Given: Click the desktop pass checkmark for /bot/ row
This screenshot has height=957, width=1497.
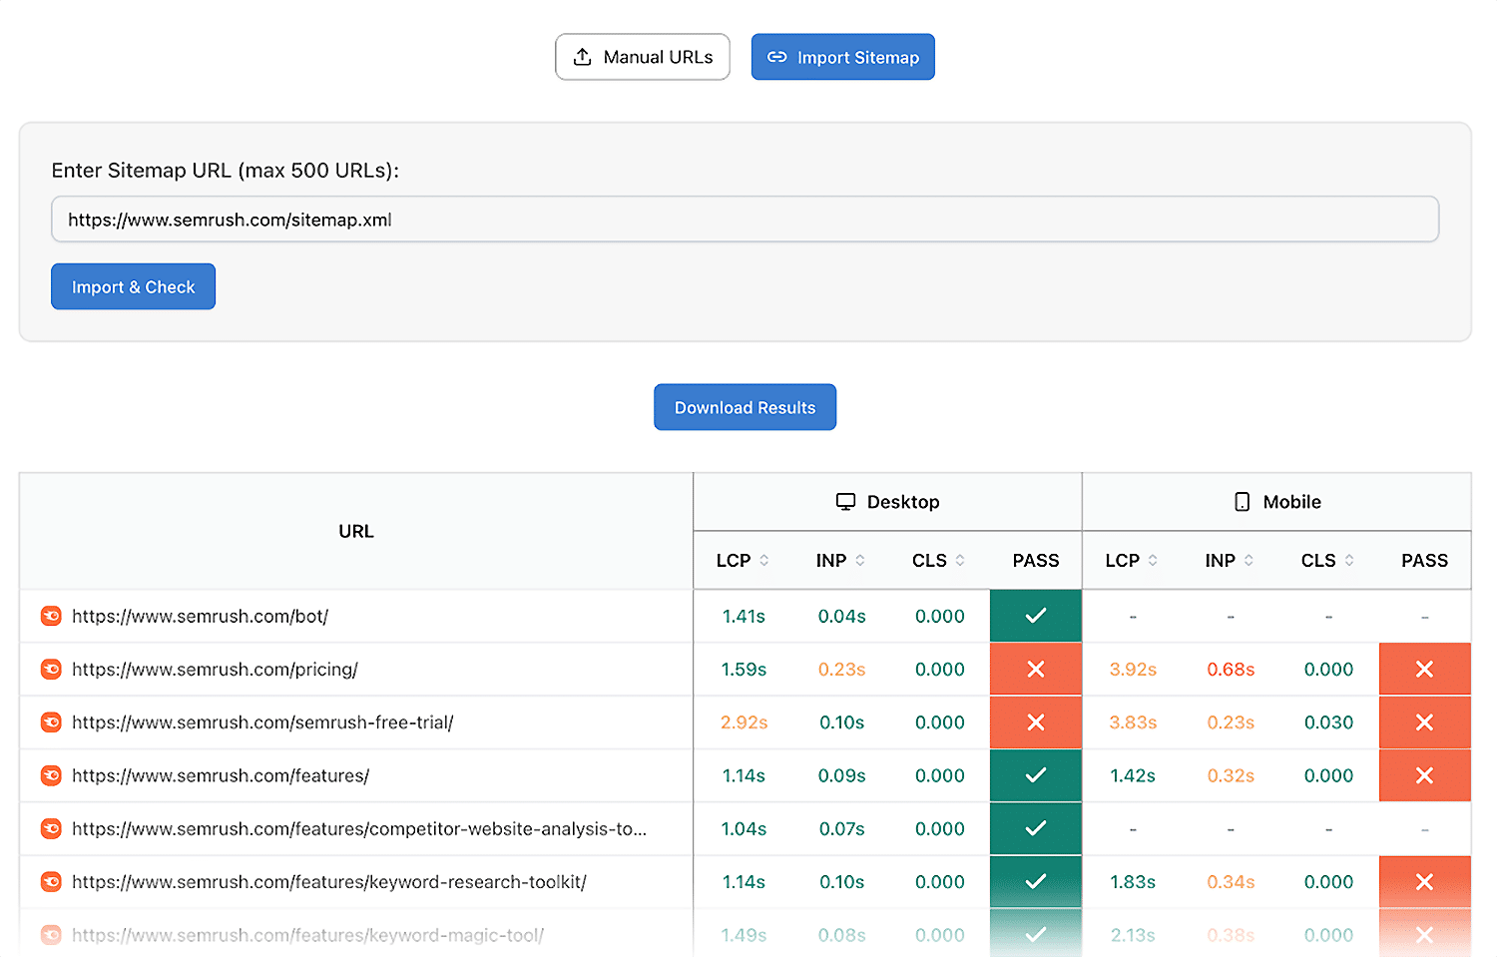Looking at the screenshot, I should [1036, 616].
